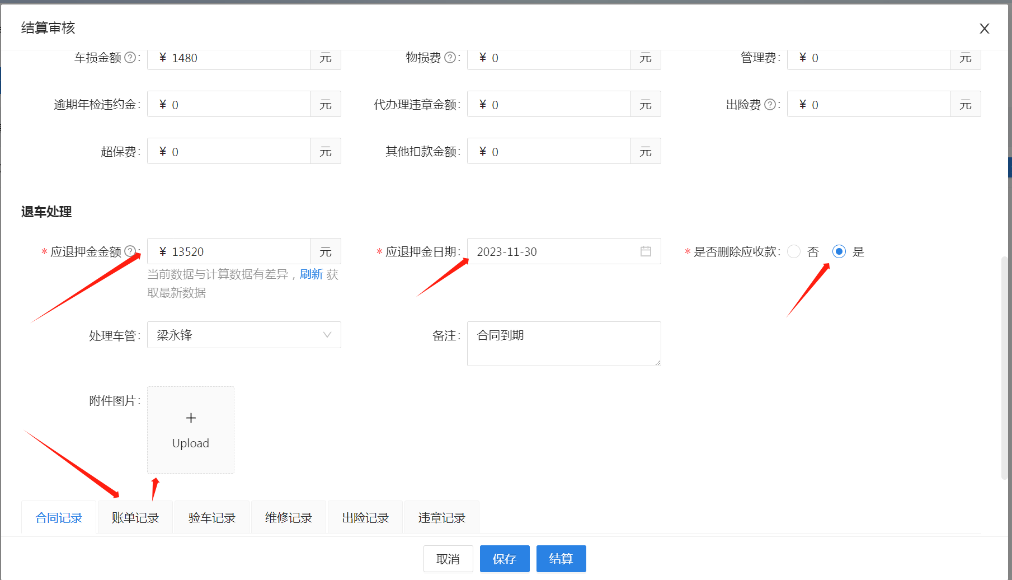Screen dimensions: 1012x580
Task: Open calendar icon in 应退押金日期 field
Action: coord(646,251)
